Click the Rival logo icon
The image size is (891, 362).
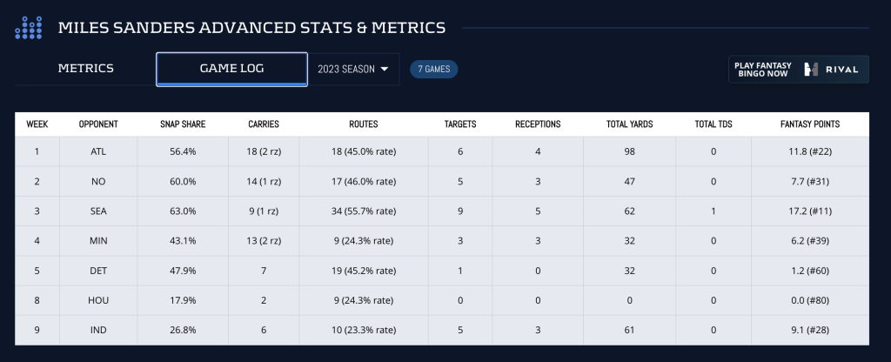[812, 69]
